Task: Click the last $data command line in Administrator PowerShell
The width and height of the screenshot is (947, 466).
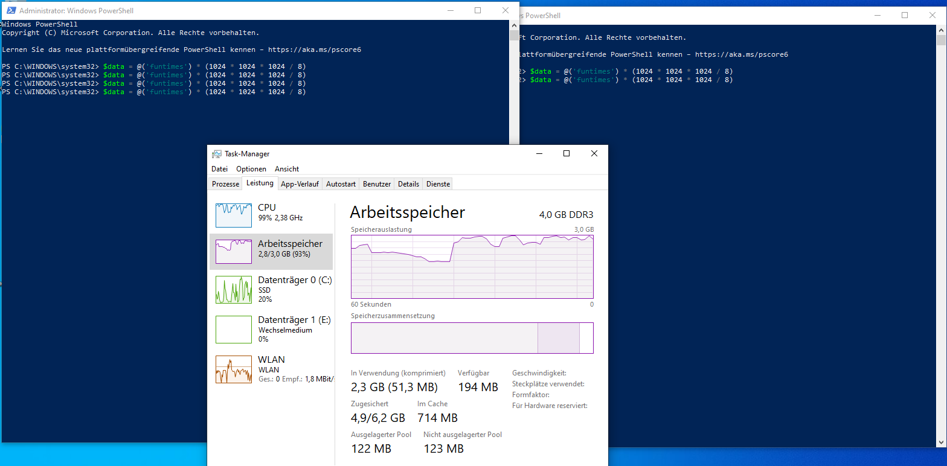Action: pyautogui.click(x=153, y=92)
